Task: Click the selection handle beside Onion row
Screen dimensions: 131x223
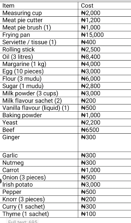Action: tap(1, 181)
